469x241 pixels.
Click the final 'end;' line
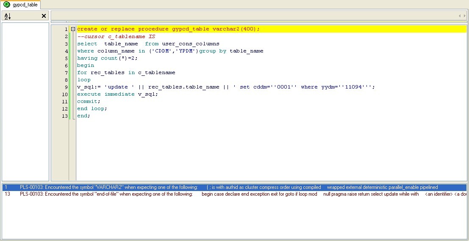click(x=83, y=116)
